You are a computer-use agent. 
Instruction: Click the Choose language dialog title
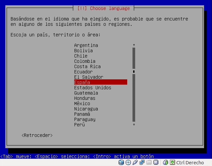click(104, 8)
